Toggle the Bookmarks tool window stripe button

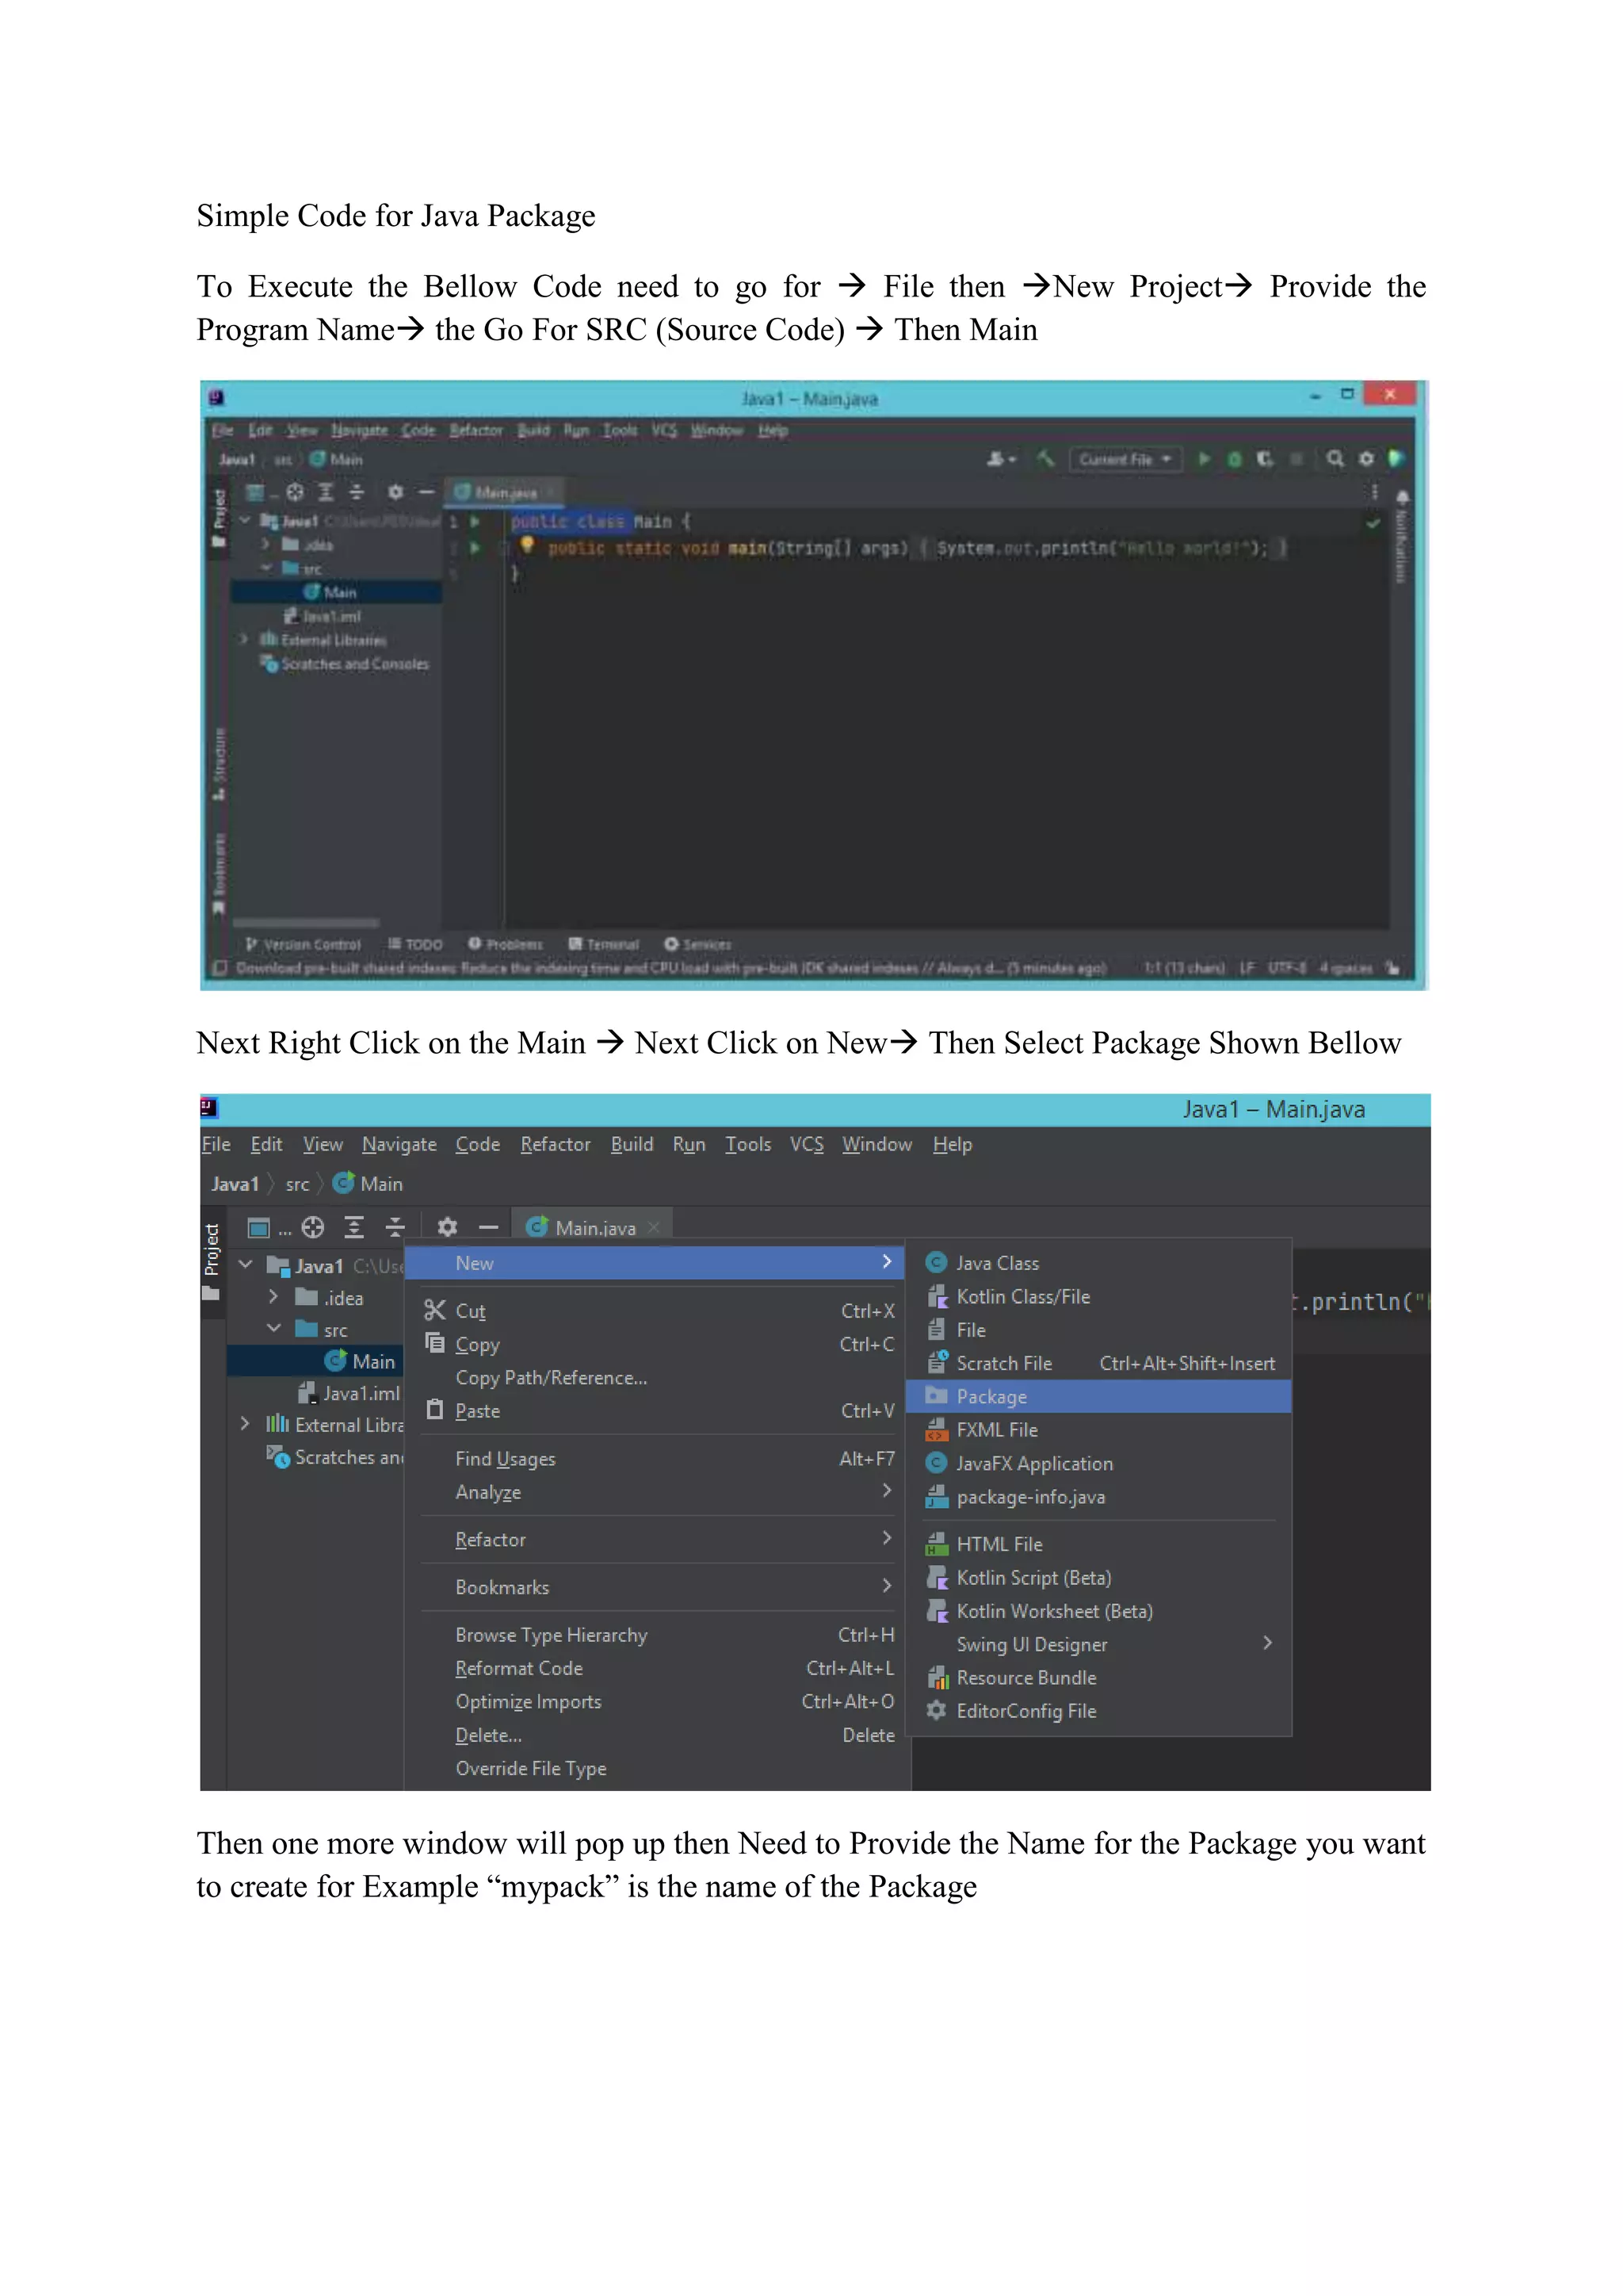pos(219,873)
